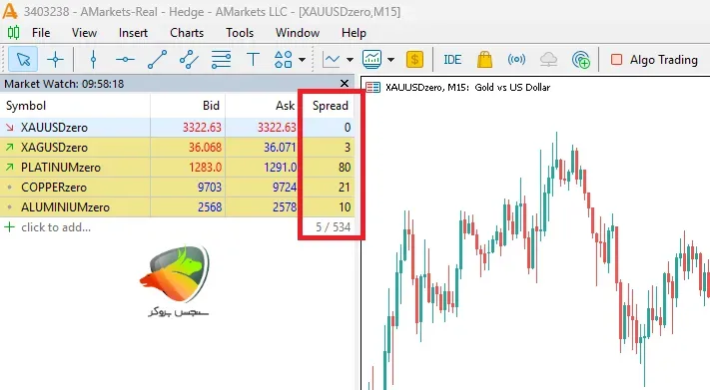
Task: Select the horizontal line tool
Action: coord(125,59)
